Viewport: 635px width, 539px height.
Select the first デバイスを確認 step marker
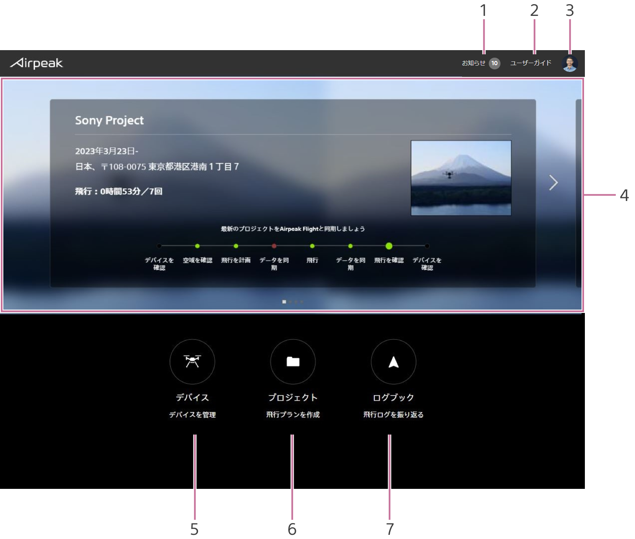point(159,246)
